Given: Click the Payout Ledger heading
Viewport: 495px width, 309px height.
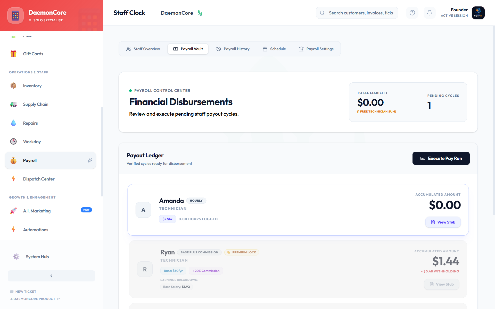Looking at the screenshot, I should pos(145,156).
